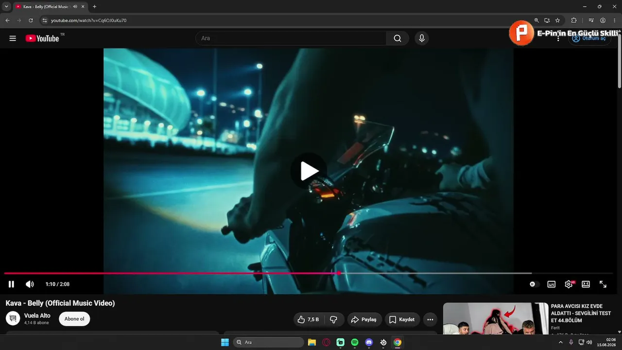Click the Chrome back arrow
The image size is (622, 350).
click(x=7, y=20)
